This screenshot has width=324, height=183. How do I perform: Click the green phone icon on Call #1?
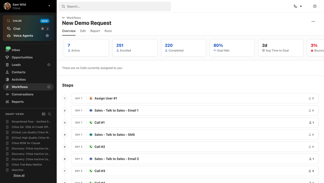coord(91,122)
